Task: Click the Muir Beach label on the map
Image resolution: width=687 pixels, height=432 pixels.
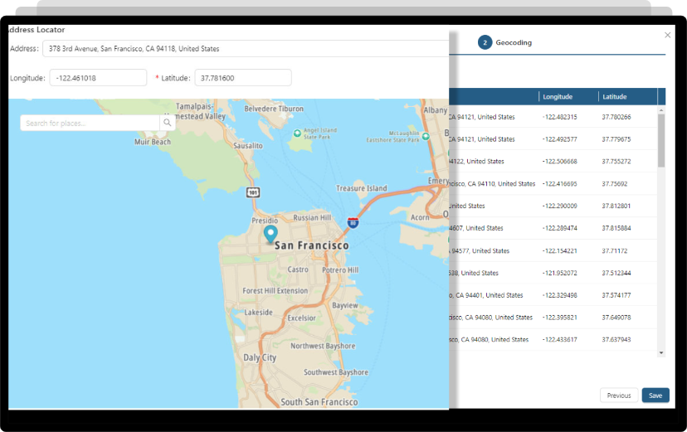Action: (x=153, y=142)
